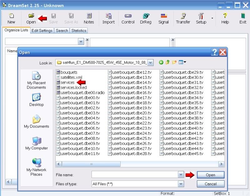Go to Desktop location
250x196 pixels.
click(36, 100)
